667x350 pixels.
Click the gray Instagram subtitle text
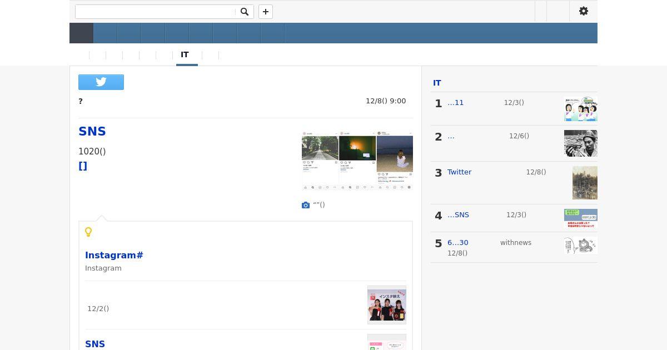[x=103, y=268]
